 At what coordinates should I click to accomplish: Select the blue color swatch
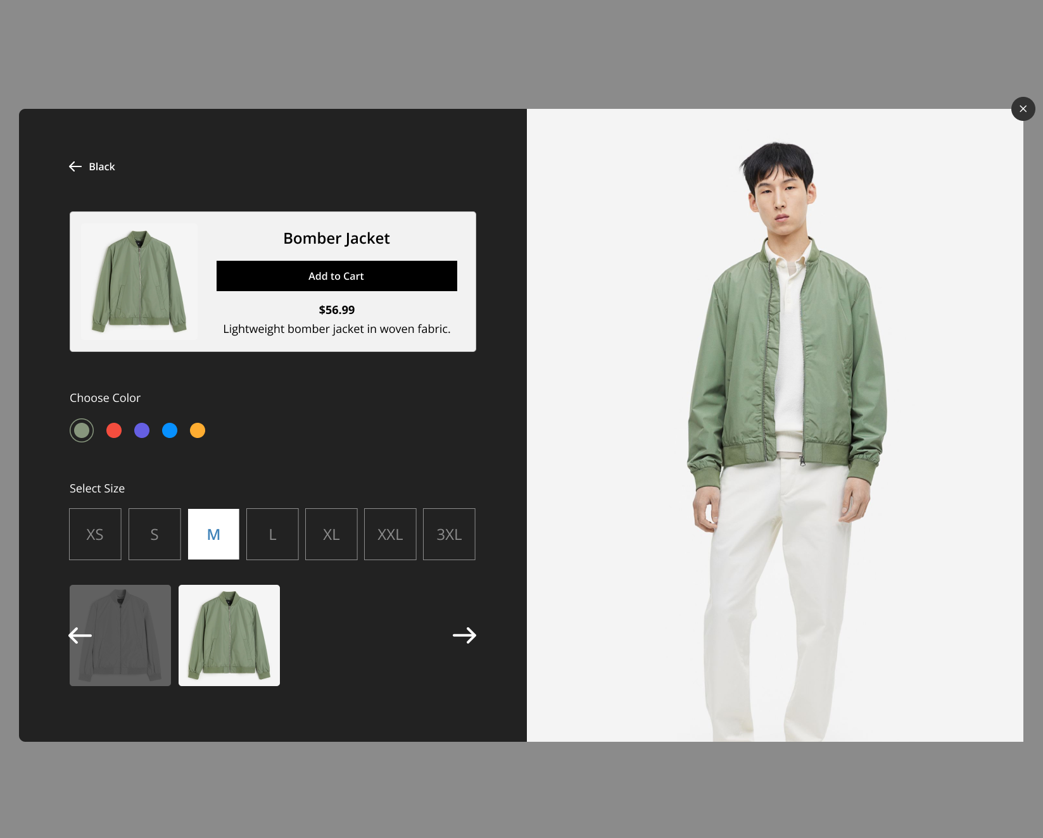(170, 430)
